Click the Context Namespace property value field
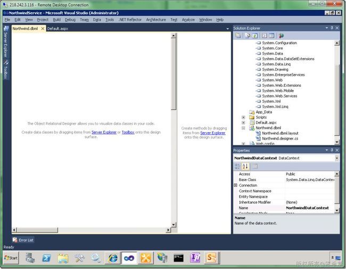Screen dimensions: 346x269 tap(310, 191)
